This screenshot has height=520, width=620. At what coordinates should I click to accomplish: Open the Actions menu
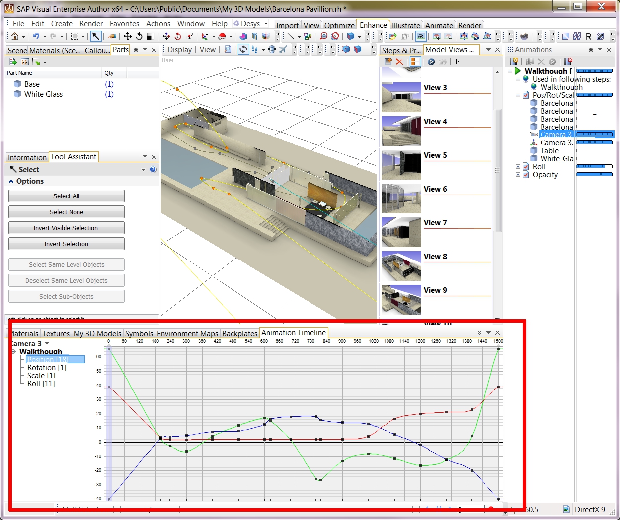click(158, 24)
